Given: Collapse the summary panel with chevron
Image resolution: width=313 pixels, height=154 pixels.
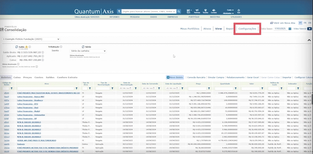Looking at the screenshot, I should 309,40.
